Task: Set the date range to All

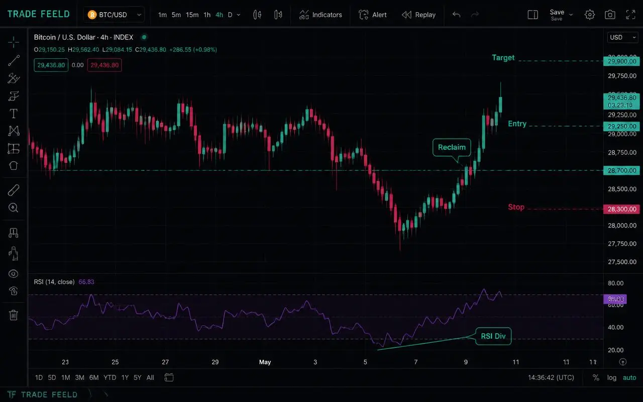Action: coord(150,377)
